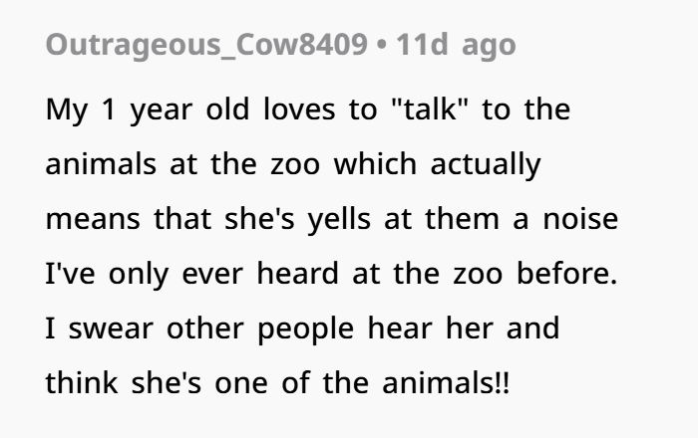The width and height of the screenshot is (698, 438).
Task: Click the phrase "I've only ever heard"
Action: pos(191,275)
